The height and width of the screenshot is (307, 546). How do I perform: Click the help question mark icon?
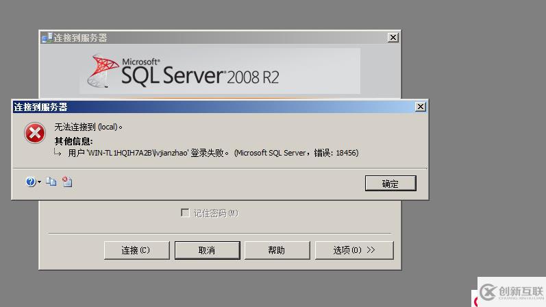tap(30, 182)
